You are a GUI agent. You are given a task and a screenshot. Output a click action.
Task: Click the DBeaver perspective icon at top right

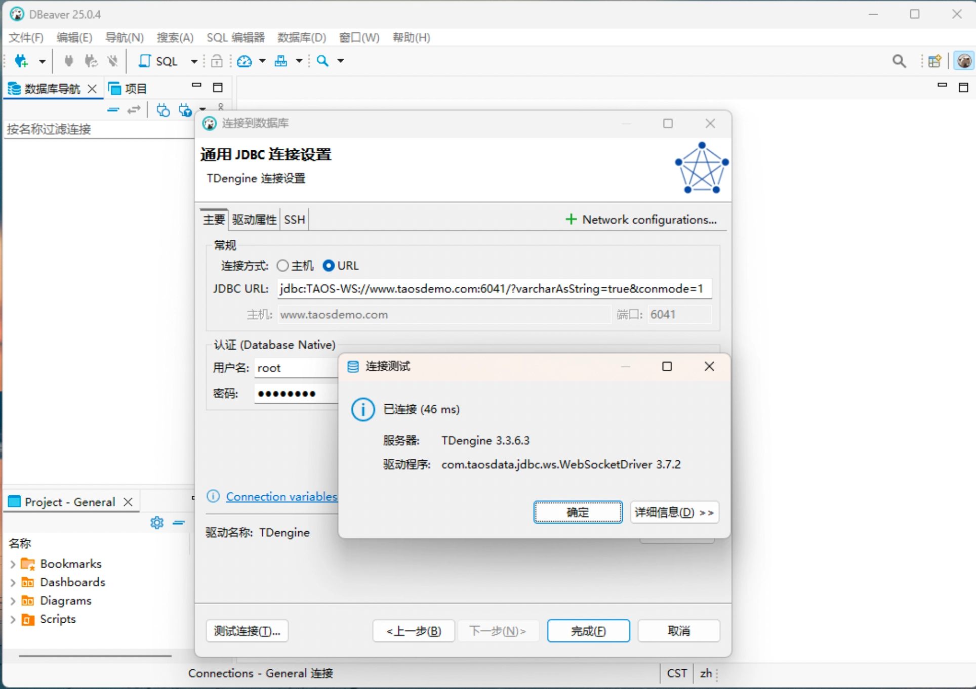[964, 61]
